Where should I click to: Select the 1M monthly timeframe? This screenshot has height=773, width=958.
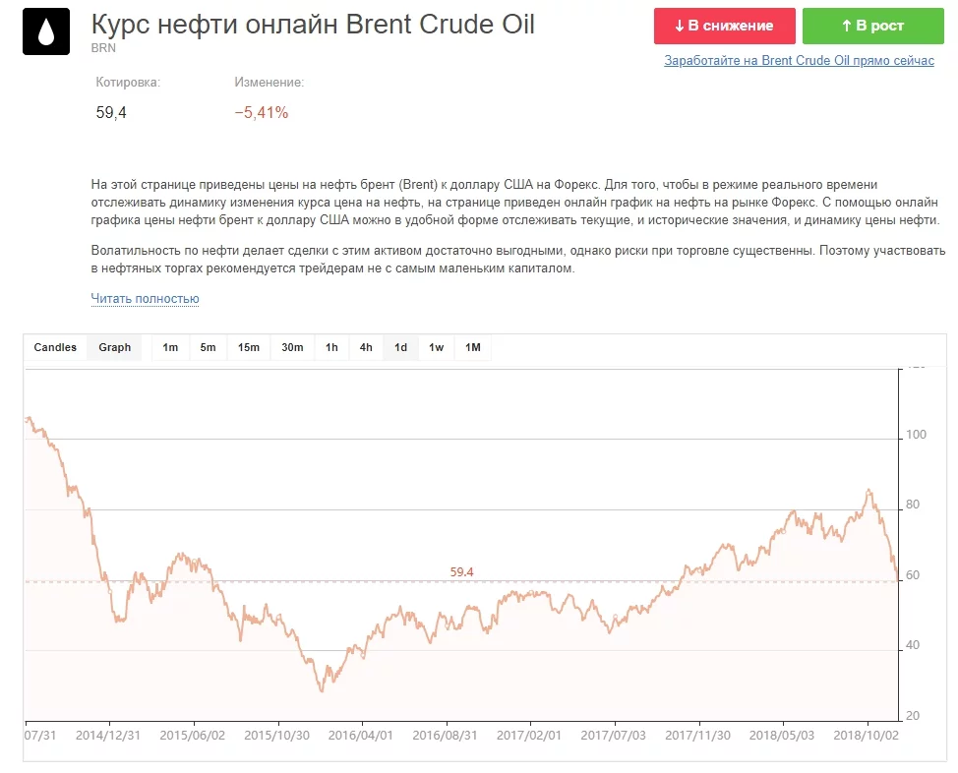pos(473,347)
